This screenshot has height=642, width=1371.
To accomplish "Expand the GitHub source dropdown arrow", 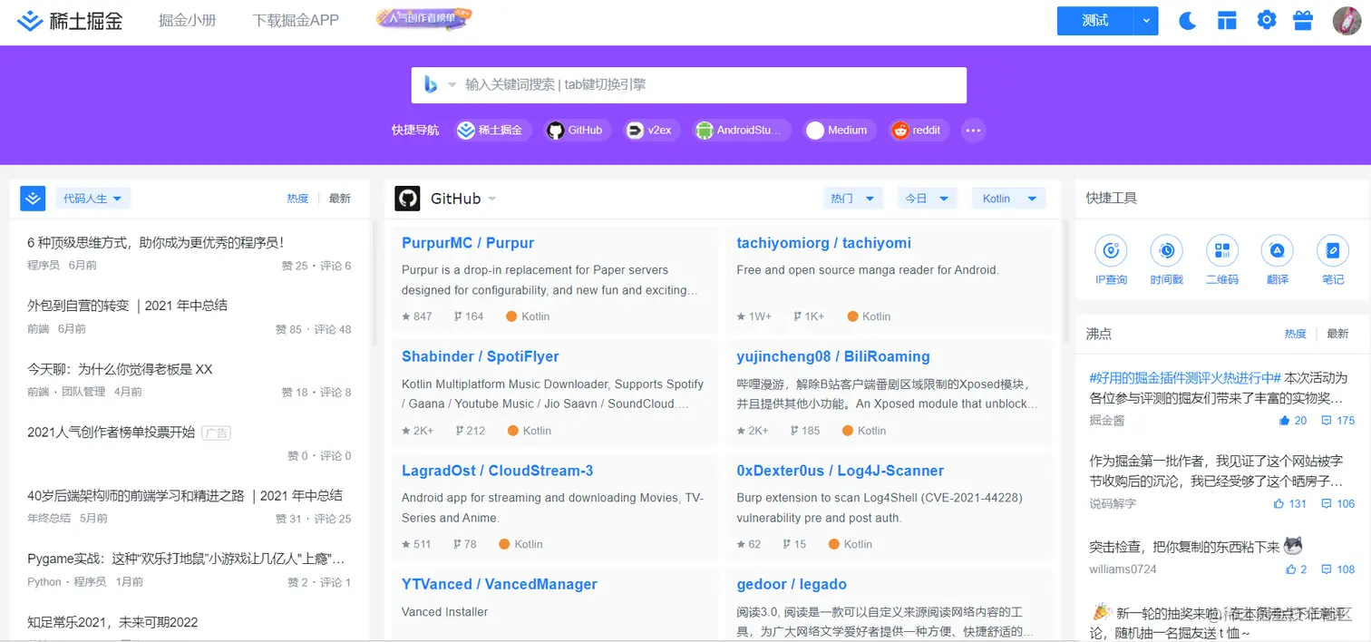I will pos(492,199).
